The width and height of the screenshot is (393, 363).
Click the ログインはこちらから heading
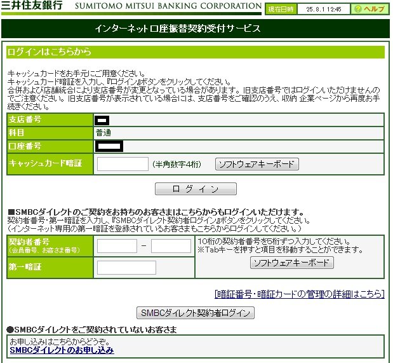click(x=49, y=52)
